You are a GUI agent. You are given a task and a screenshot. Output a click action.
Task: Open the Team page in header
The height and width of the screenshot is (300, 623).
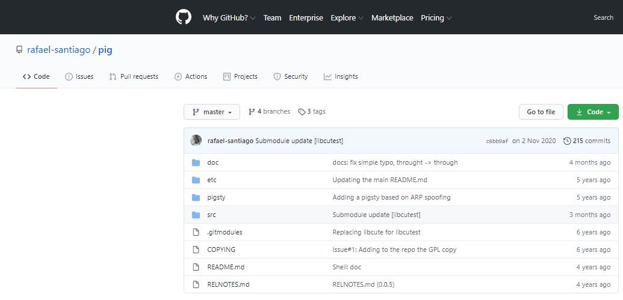tap(272, 18)
